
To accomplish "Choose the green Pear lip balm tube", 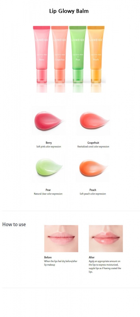I will pos(78,55).
